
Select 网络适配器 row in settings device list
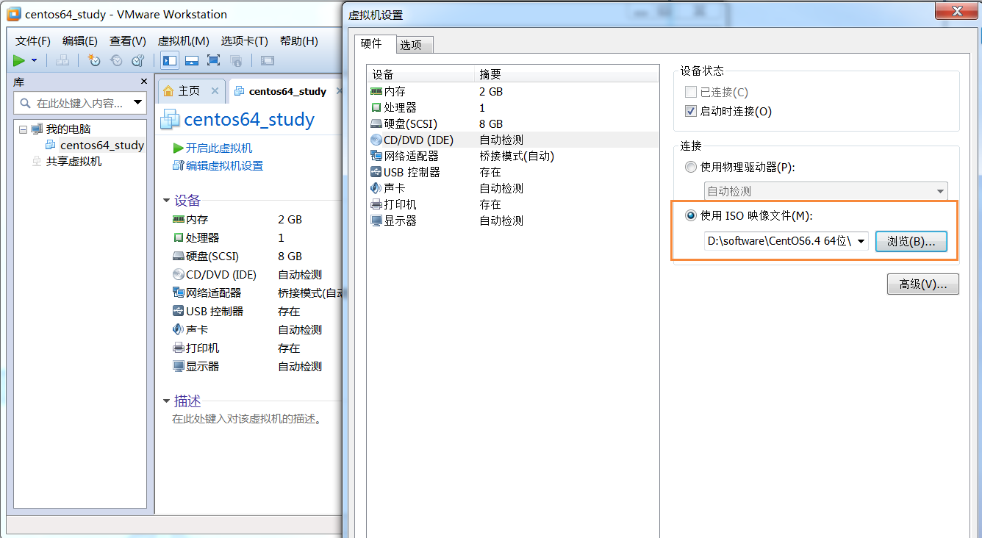pos(513,156)
